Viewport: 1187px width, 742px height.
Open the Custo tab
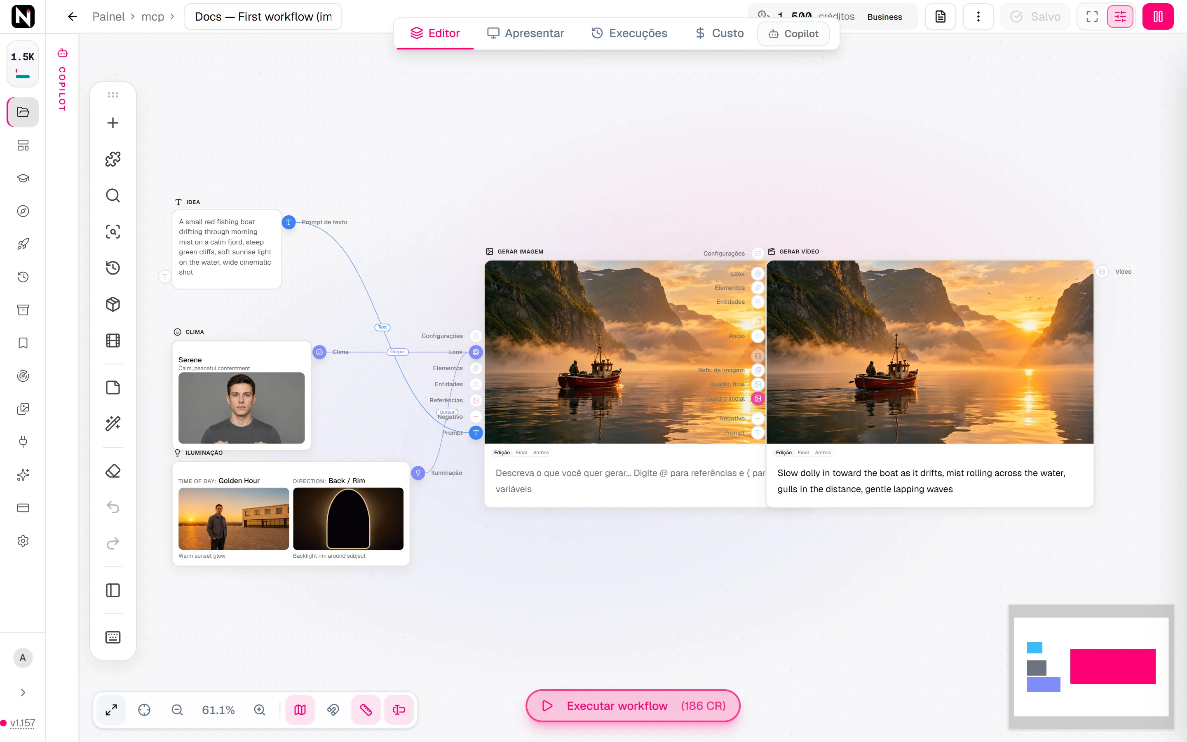(x=719, y=33)
